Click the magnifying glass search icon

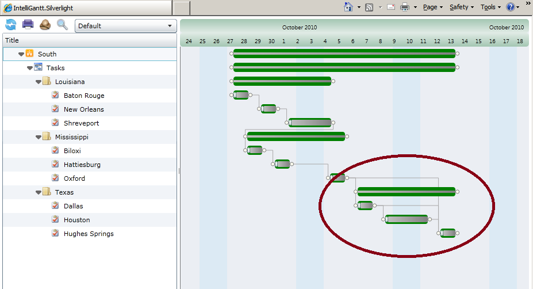pos(62,25)
